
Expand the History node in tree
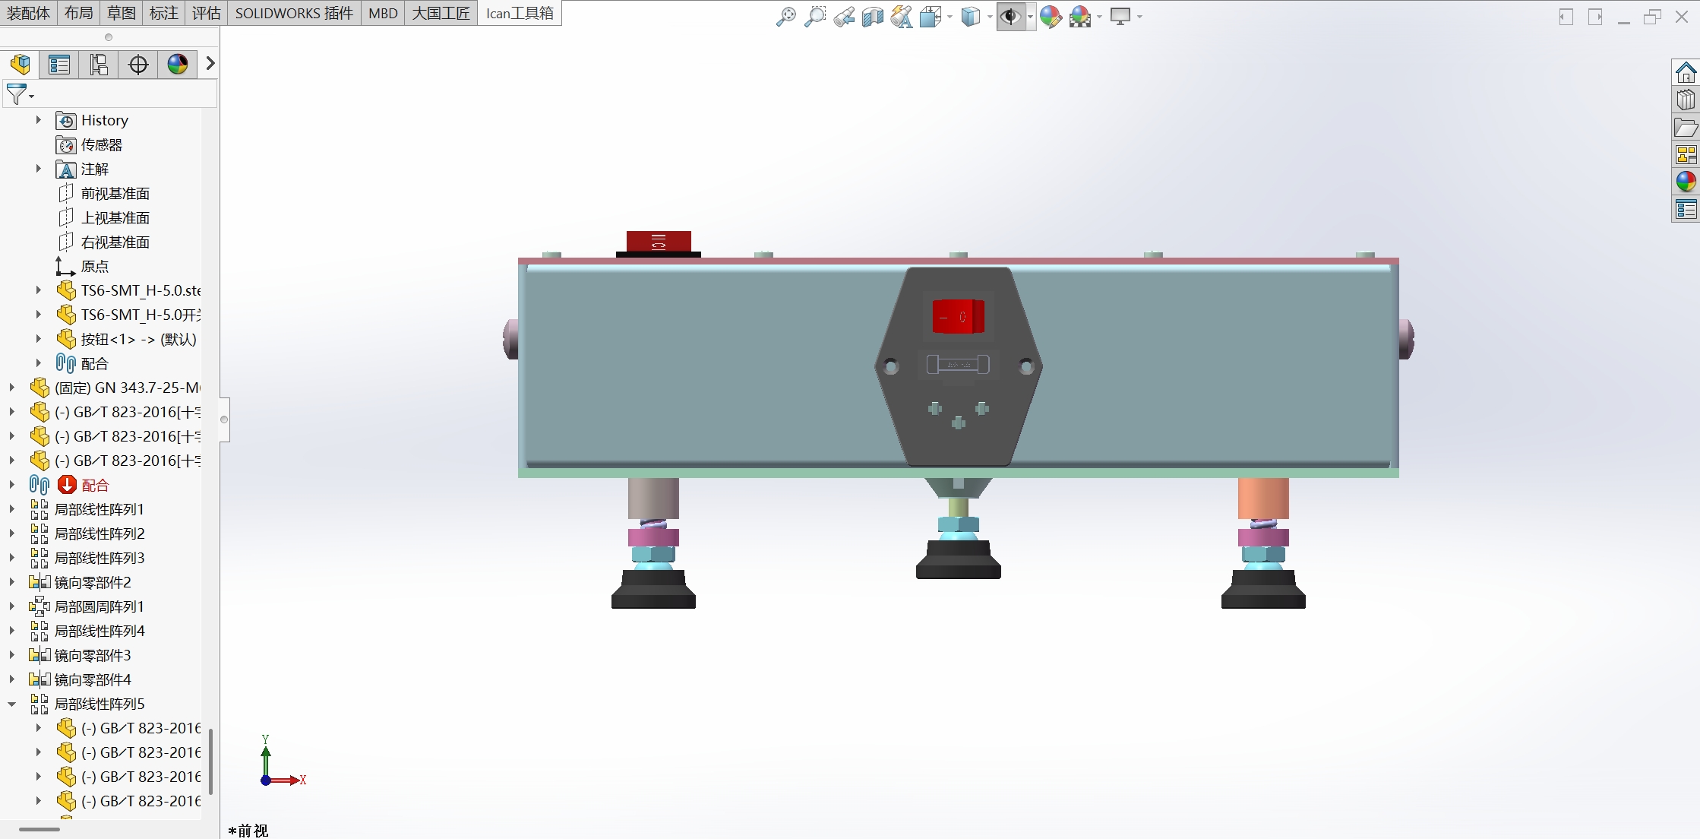coord(38,121)
